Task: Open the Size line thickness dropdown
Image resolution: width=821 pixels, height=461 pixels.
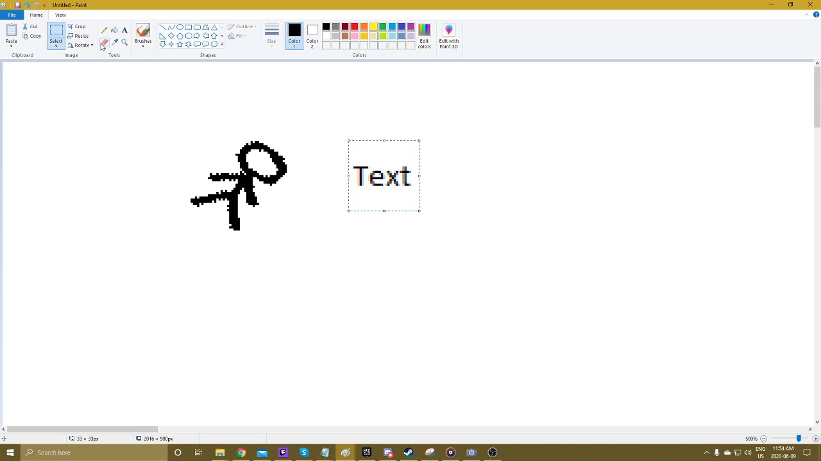Action: point(271,36)
